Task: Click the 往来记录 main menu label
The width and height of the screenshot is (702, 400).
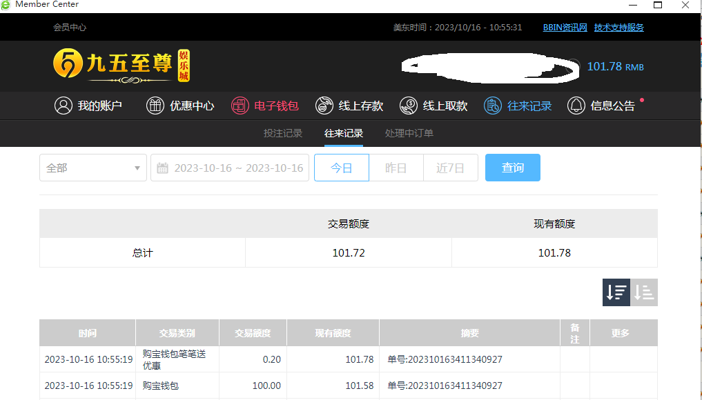Action: point(529,106)
